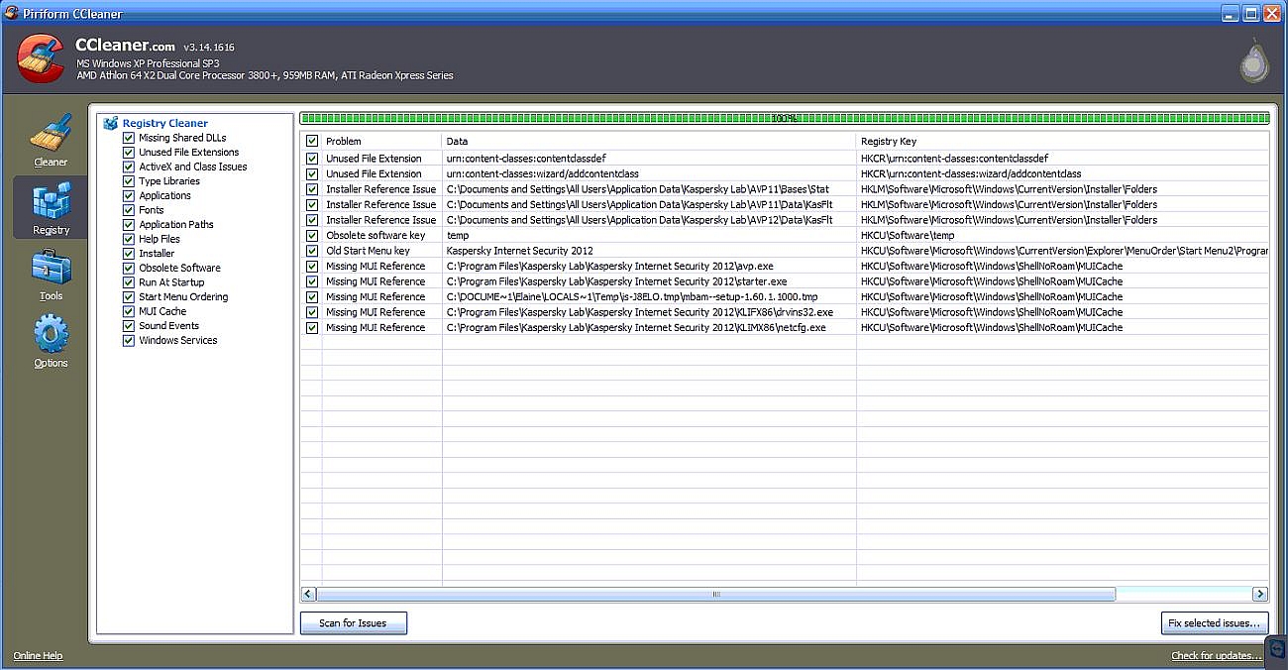Click the CCleaner.com title text
Viewport: 1288px width, 670px height.
[125, 46]
